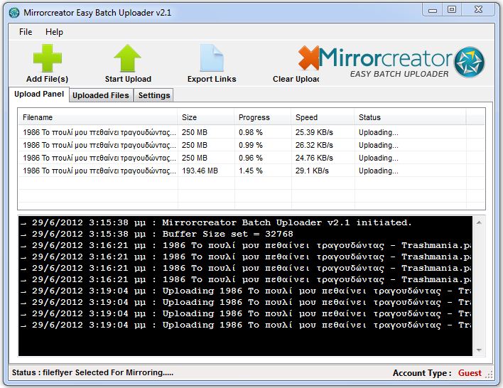Select the file row at 24.76 KB/s
Image resolution: width=503 pixels, height=388 pixels.
pyautogui.click(x=251, y=158)
